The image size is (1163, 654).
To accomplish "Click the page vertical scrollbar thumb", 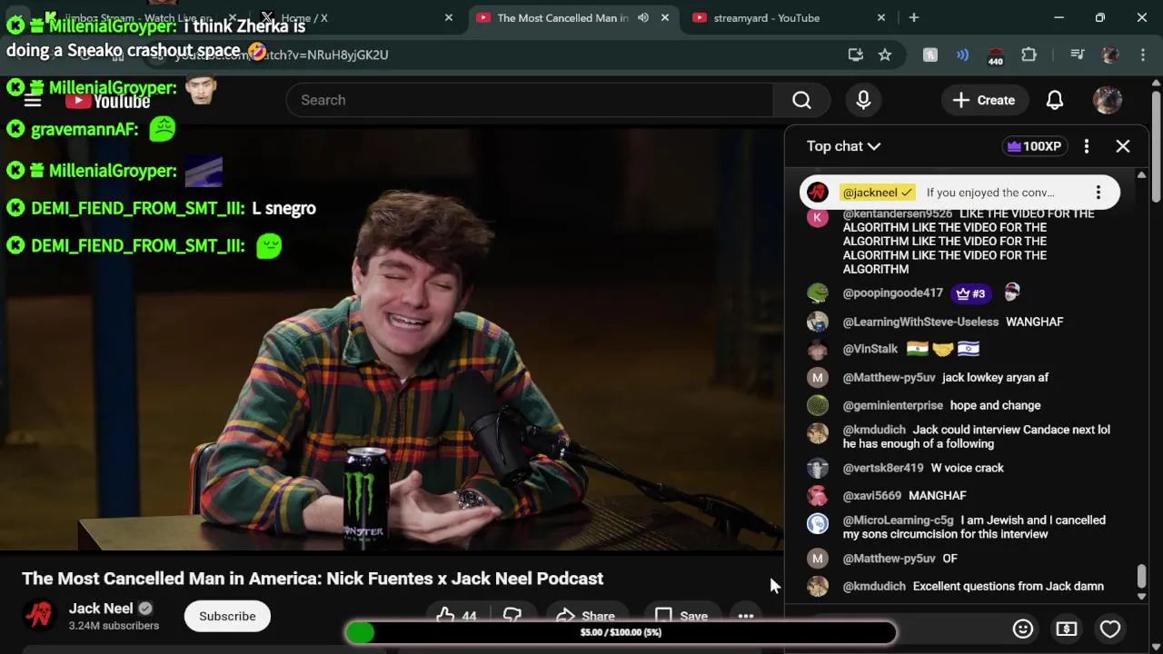I will coord(1156,145).
